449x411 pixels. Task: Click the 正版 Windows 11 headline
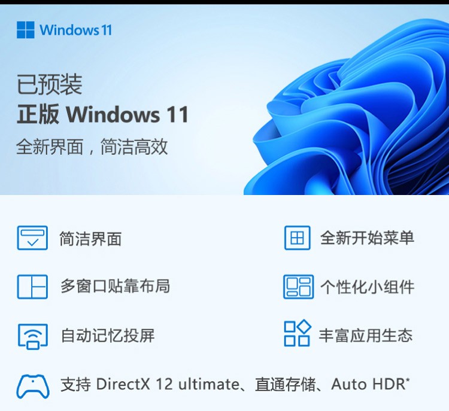102,114
